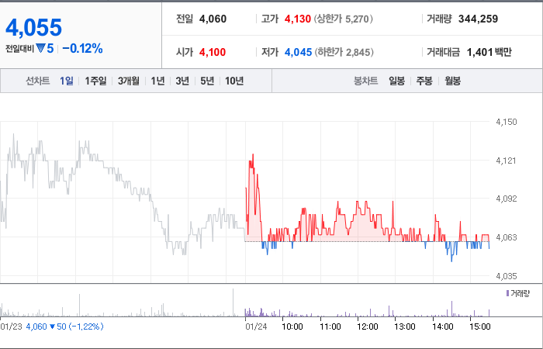Click the 하한가 2,845 text
The height and width of the screenshot is (349, 543).
click(344, 52)
